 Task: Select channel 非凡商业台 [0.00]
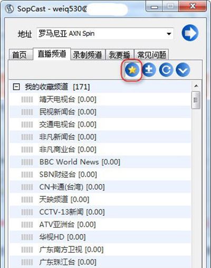point(68,149)
